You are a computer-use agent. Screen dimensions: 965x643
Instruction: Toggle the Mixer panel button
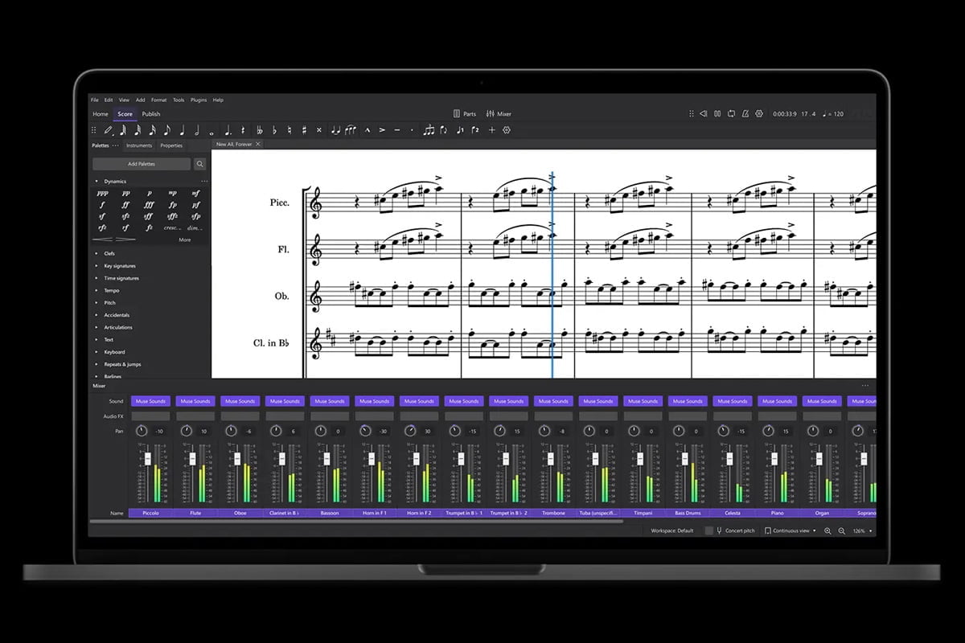pos(499,114)
